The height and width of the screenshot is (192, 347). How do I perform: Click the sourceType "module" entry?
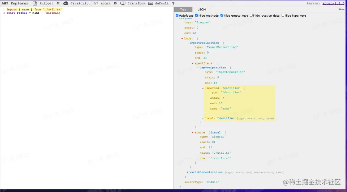tap(202, 182)
